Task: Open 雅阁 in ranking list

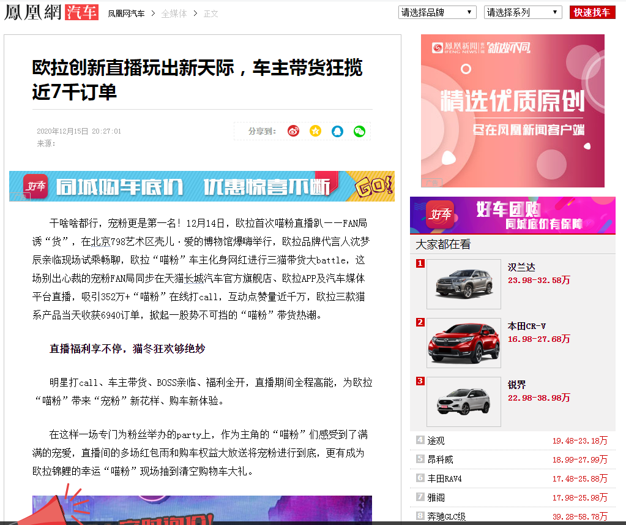Action: pyautogui.click(x=436, y=497)
